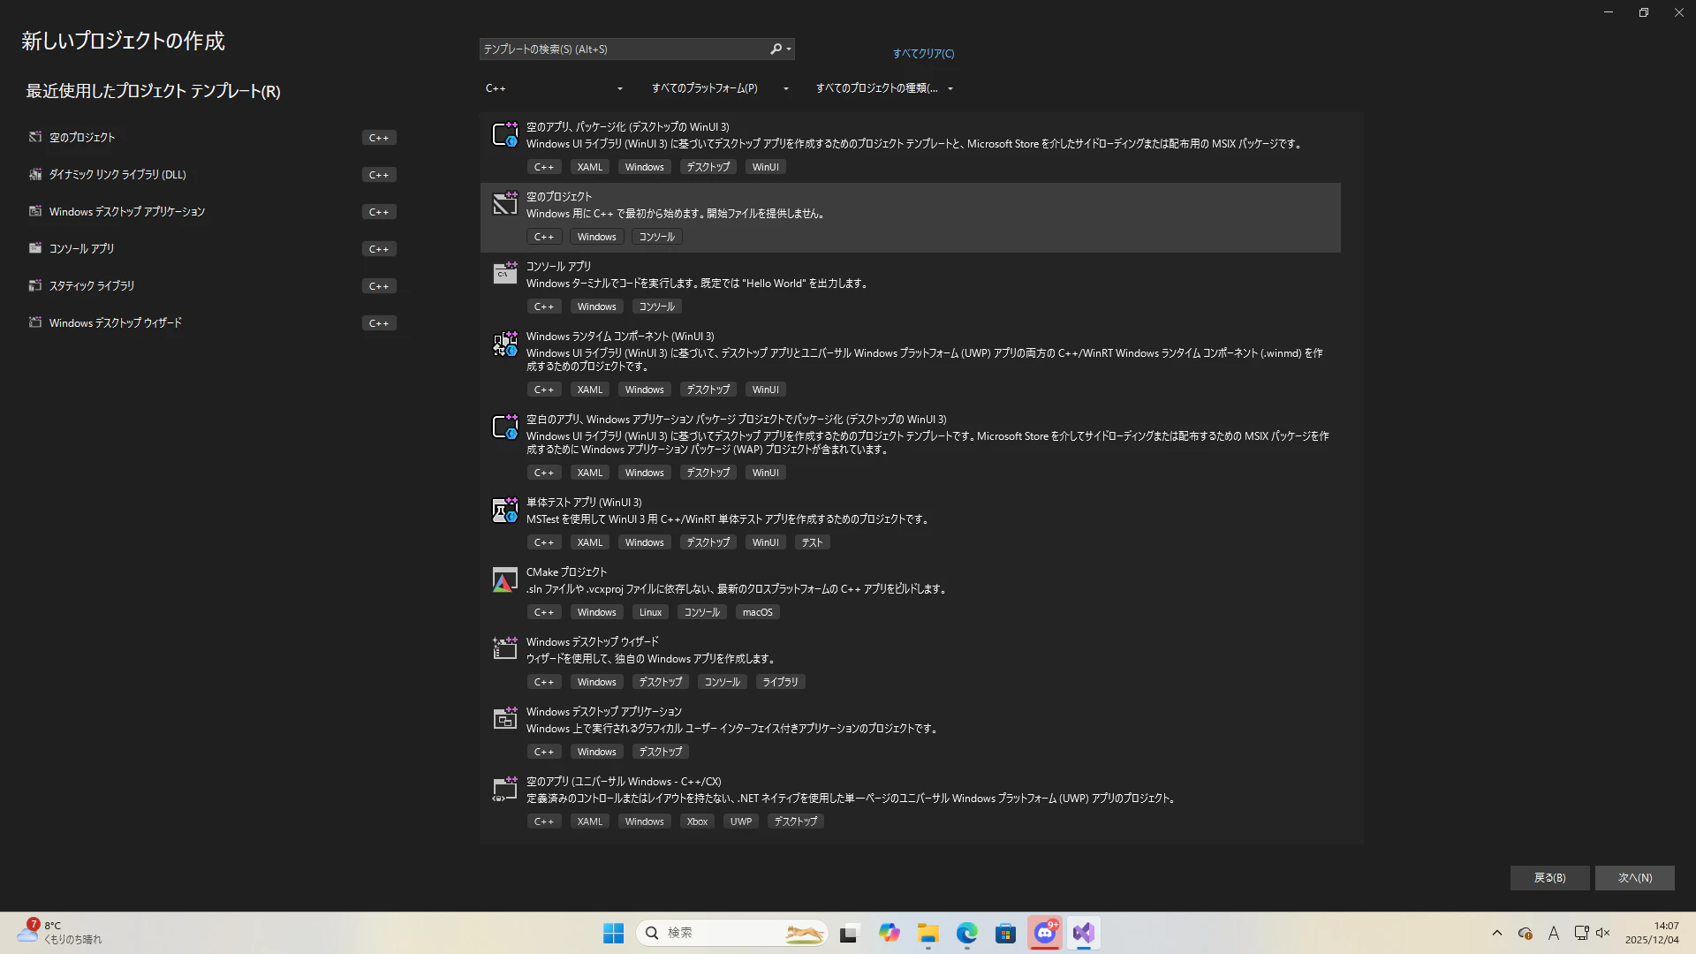Expand the すべてのプロジェクトの種類 filter dropdown
The width and height of the screenshot is (1696, 954).
coord(884,88)
